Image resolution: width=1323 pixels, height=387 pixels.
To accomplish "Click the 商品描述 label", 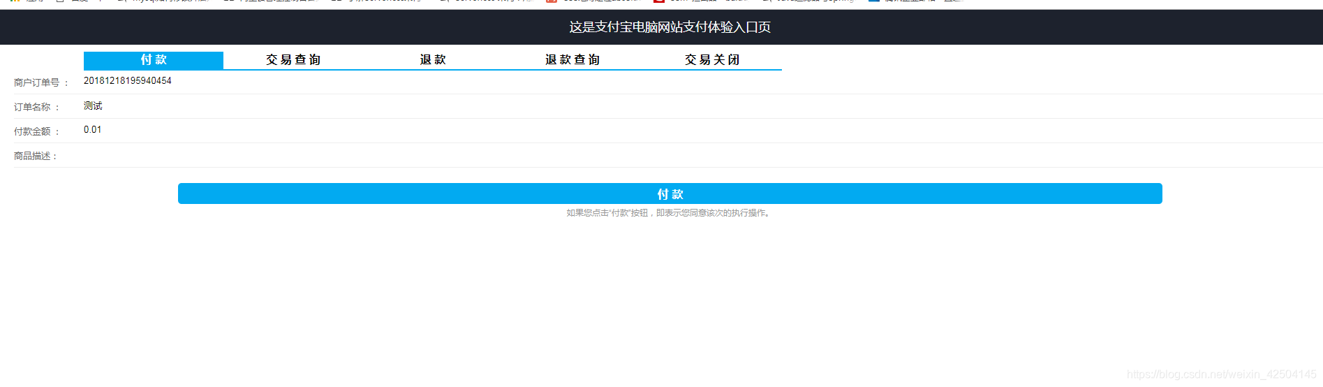I will point(35,156).
